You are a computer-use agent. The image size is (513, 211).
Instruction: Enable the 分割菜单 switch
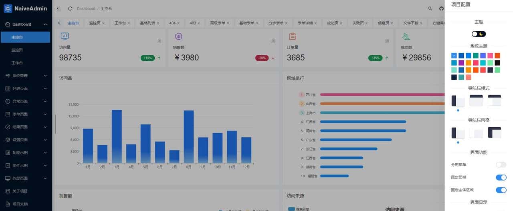(x=501, y=165)
